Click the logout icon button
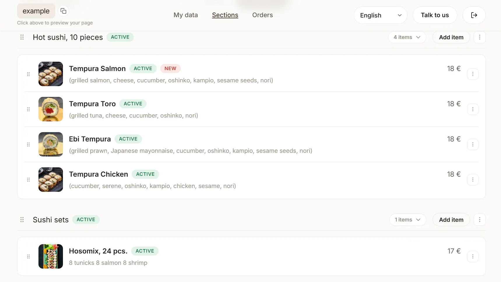501x282 pixels. pos(474,15)
